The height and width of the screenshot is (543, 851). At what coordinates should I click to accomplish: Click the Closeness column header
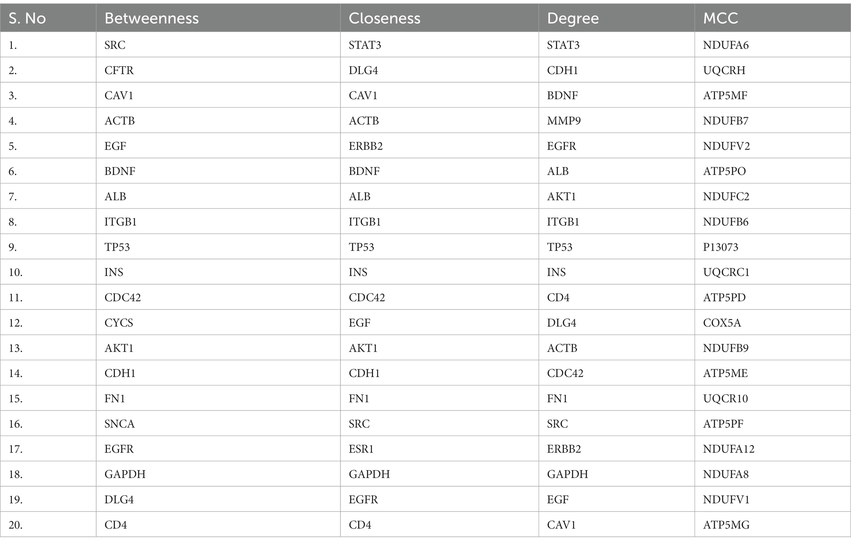click(x=440, y=18)
